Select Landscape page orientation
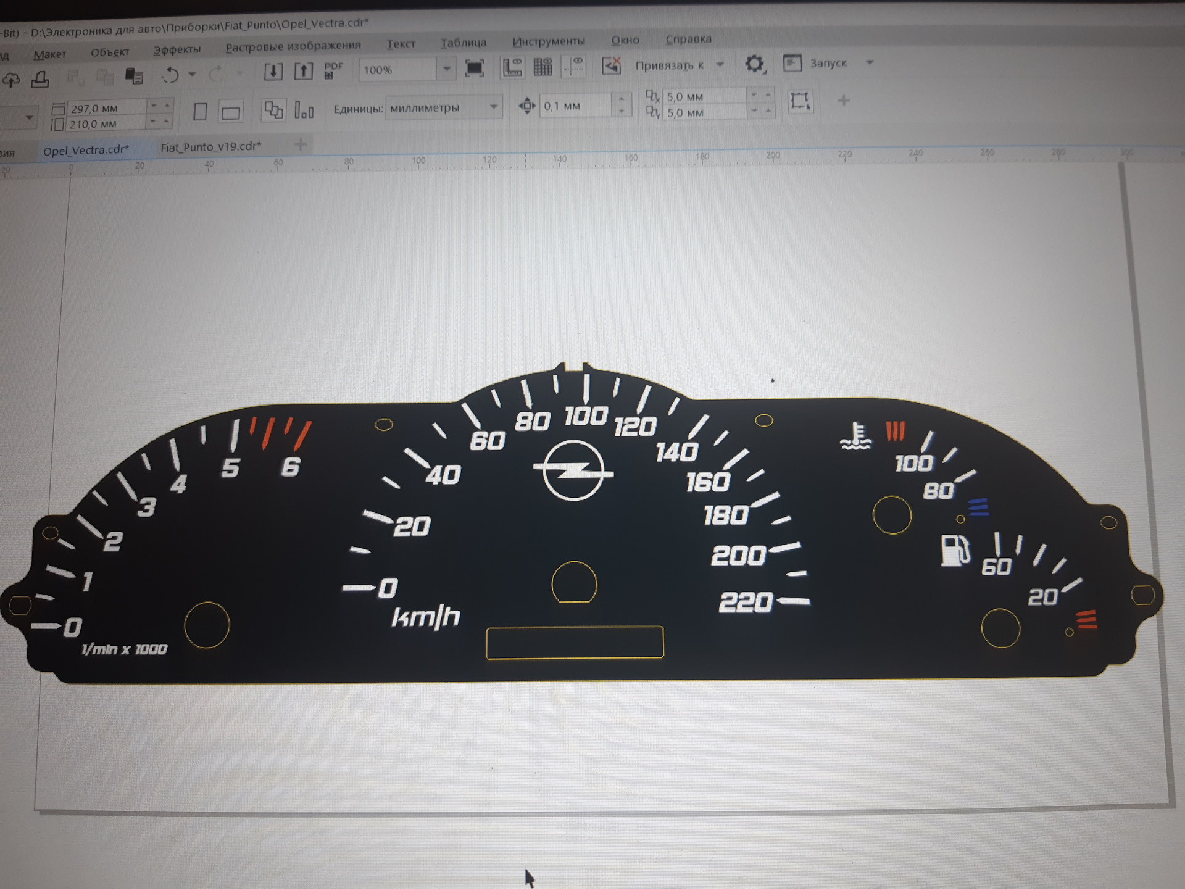Viewport: 1185px width, 889px height. click(x=231, y=112)
